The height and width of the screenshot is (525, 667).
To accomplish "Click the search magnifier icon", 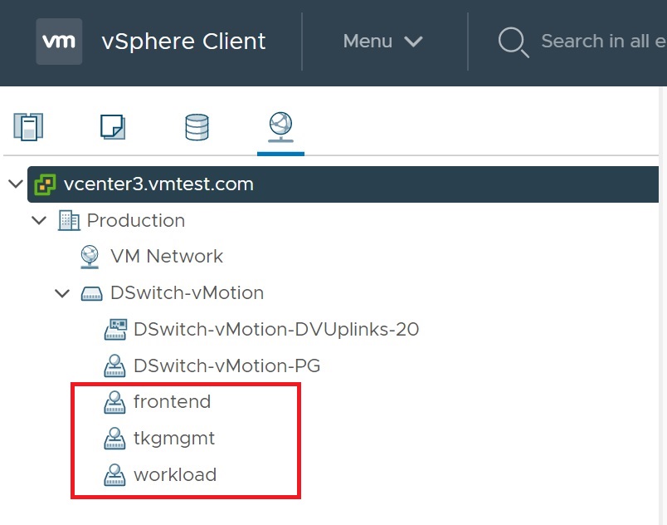I will pyautogui.click(x=514, y=42).
